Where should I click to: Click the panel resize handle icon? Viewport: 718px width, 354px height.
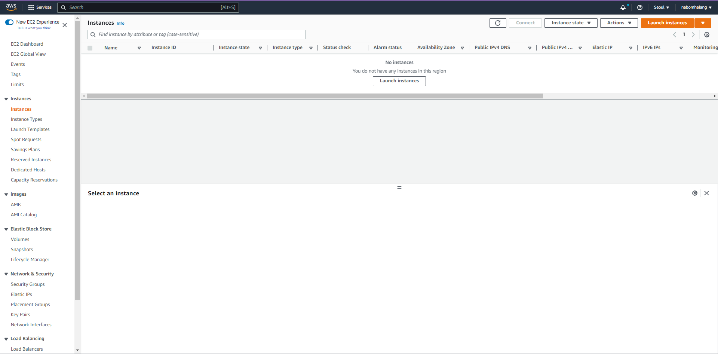pos(399,187)
